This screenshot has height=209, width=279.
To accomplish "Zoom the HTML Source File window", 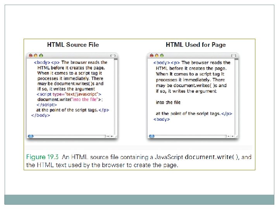I will click(41, 56).
